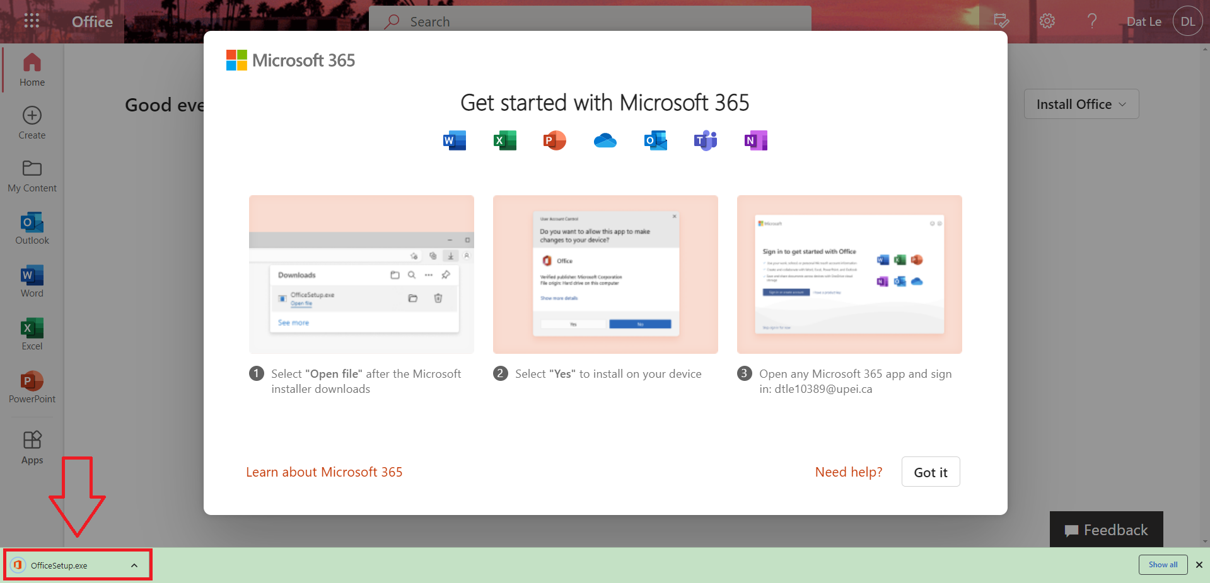Go to the Apps page in the sidebar
The height and width of the screenshot is (583, 1210).
[x=31, y=446]
